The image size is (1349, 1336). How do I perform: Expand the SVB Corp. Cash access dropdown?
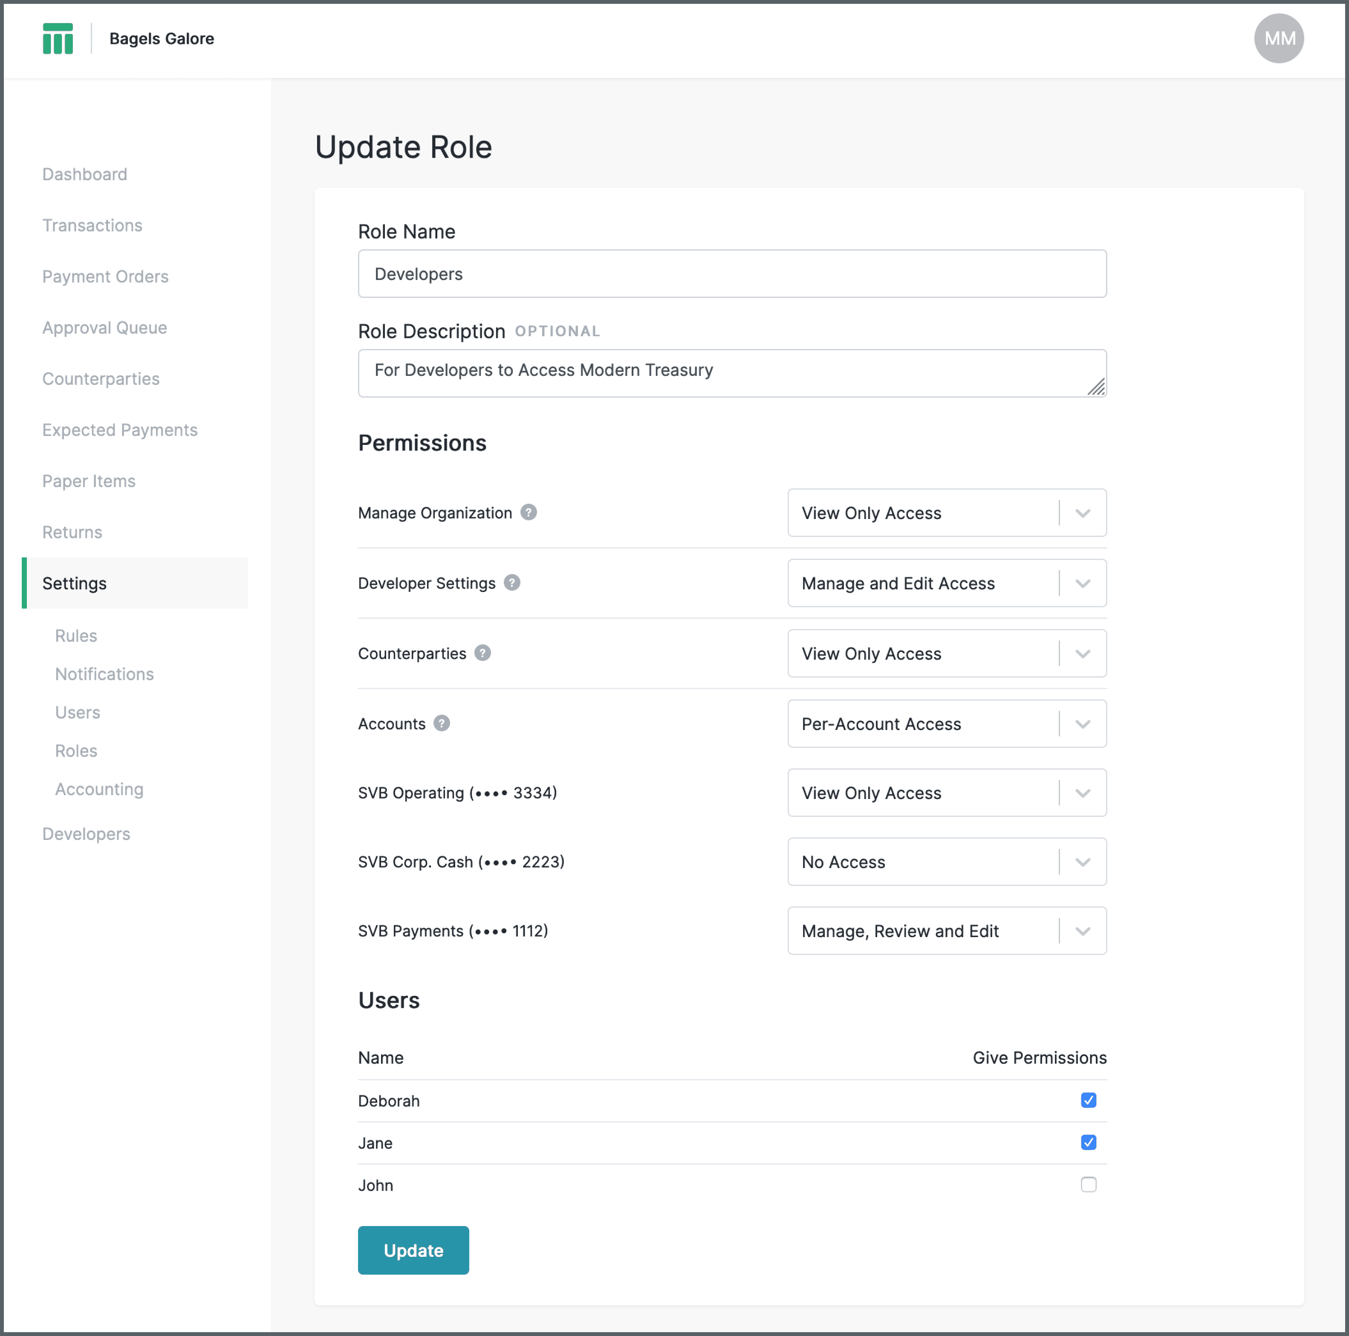click(946, 861)
